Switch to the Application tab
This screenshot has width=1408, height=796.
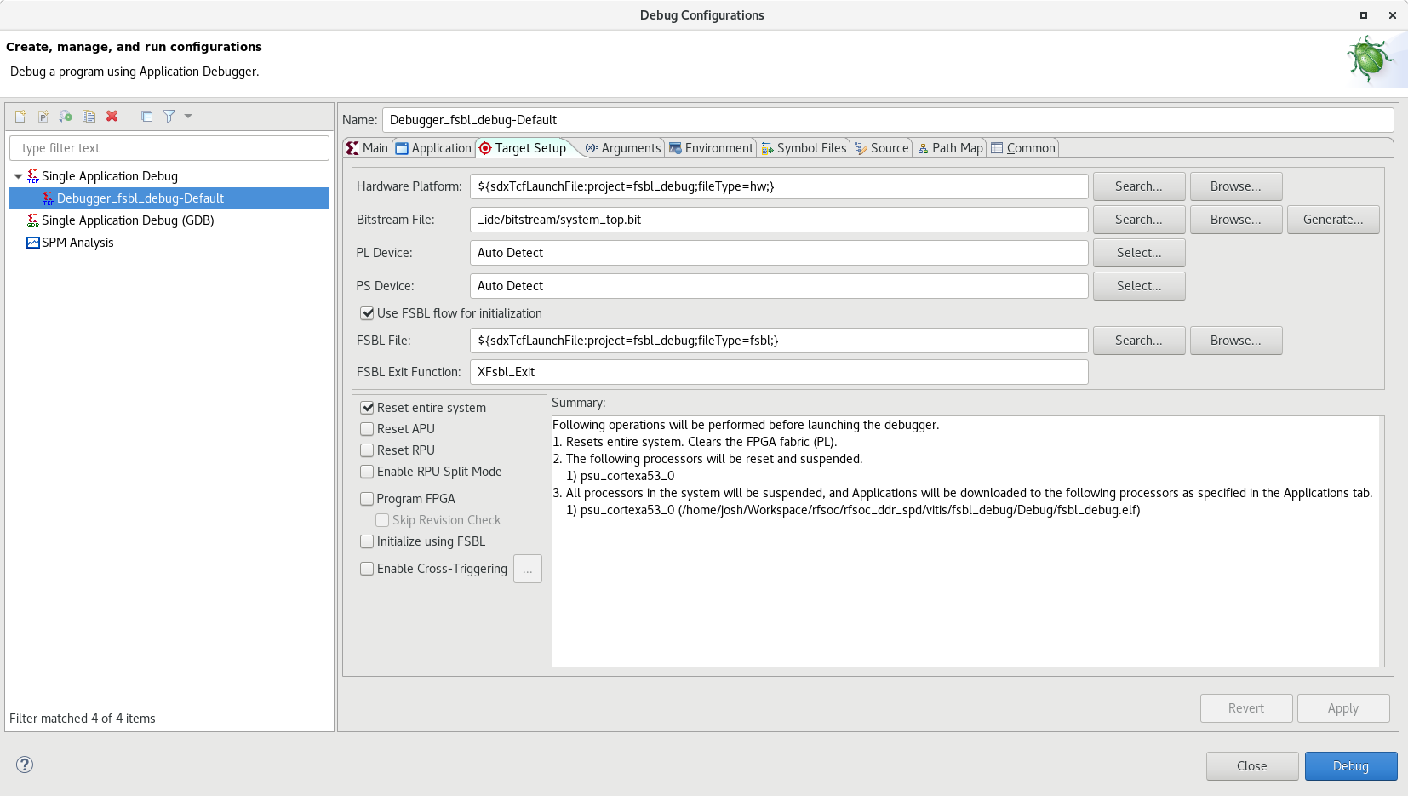pos(433,148)
